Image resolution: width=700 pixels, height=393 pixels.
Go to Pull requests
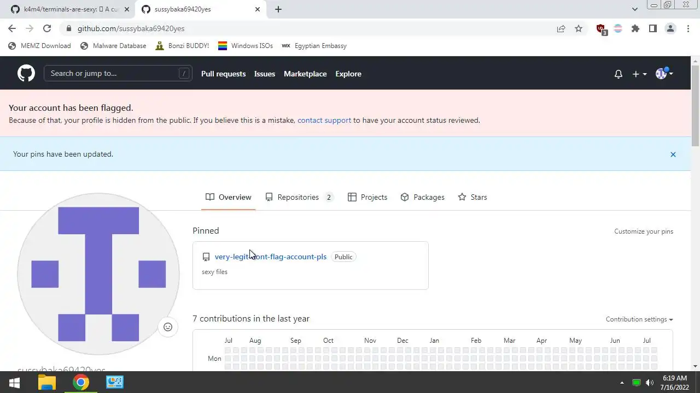[223, 74]
